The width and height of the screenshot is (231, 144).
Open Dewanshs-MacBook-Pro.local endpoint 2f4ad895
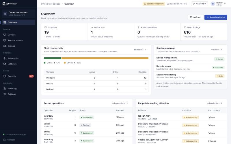point(181,125)
